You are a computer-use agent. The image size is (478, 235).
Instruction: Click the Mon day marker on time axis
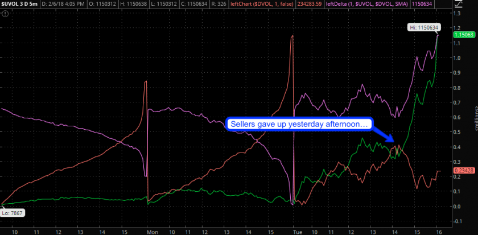(152, 232)
